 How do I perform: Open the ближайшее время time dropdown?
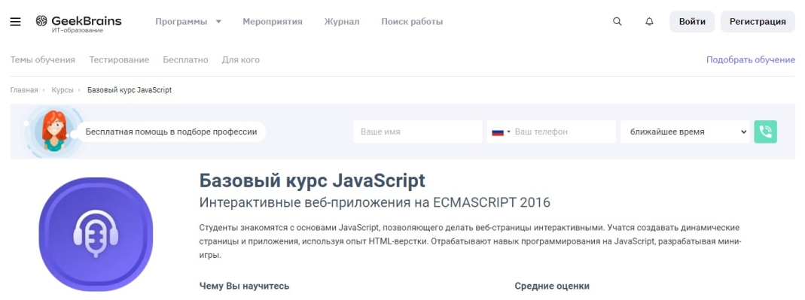pos(685,132)
